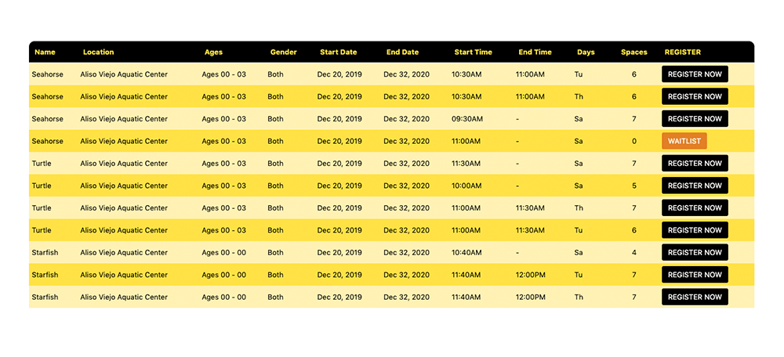This screenshot has width=784, height=357.
Task: Click the Days column header
Action: [x=586, y=52]
